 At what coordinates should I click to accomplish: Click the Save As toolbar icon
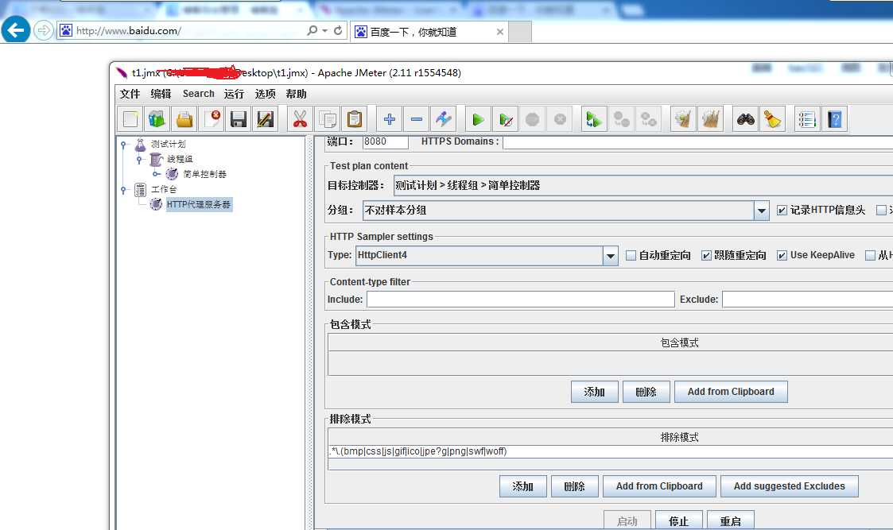[x=266, y=119]
